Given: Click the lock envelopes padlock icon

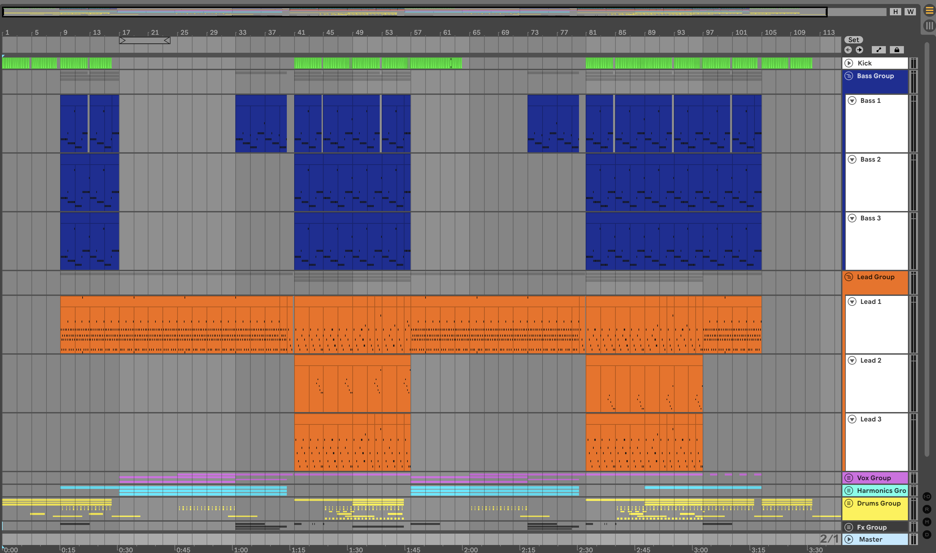Looking at the screenshot, I should coord(897,50).
